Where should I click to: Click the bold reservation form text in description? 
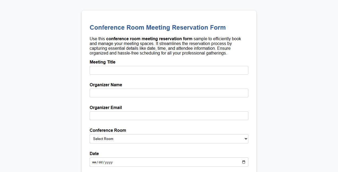[149, 39]
